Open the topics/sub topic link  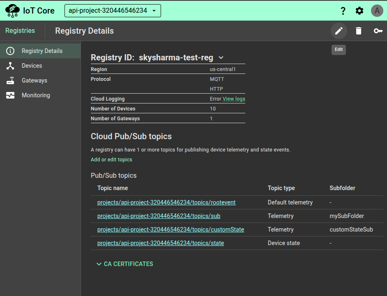pyautogui.click(x=159, y=216)
